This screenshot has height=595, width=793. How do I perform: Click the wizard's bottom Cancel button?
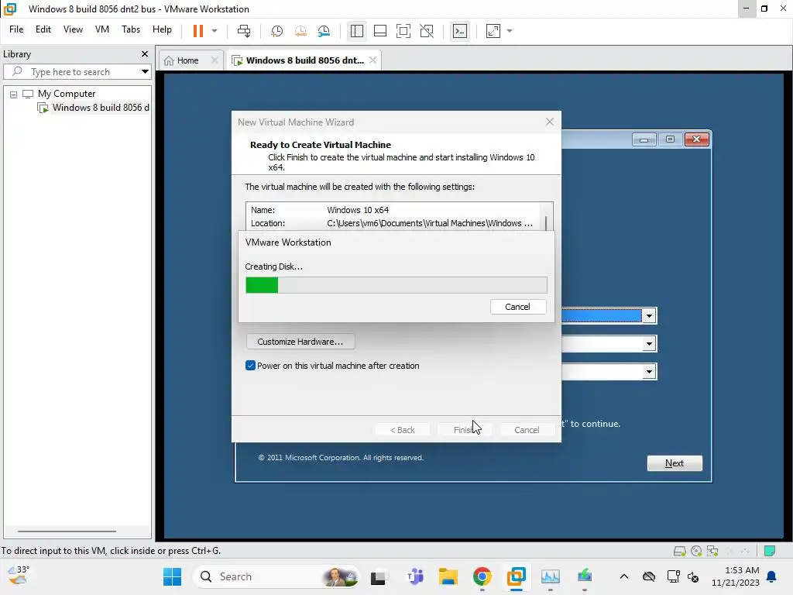pos(527,429)
